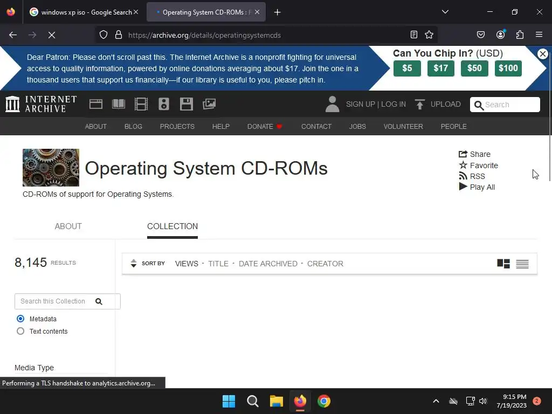552x414 pixels.
Task: Show hidden system tray icons
Action: (x=436, y=401)
